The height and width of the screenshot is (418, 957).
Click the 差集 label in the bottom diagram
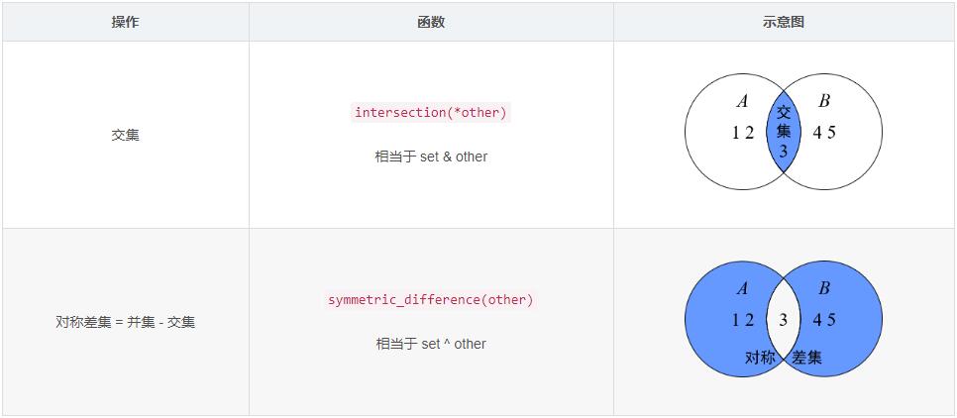(x=806, y=358)
